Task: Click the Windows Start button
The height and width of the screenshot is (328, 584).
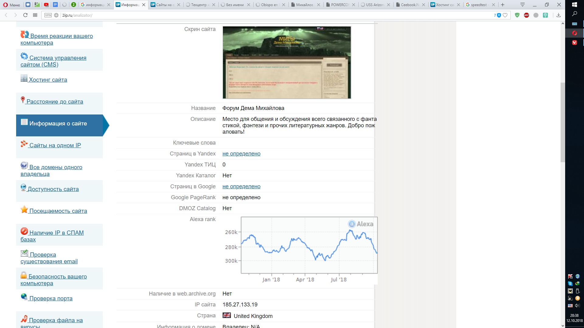Action: coord(575,5)
